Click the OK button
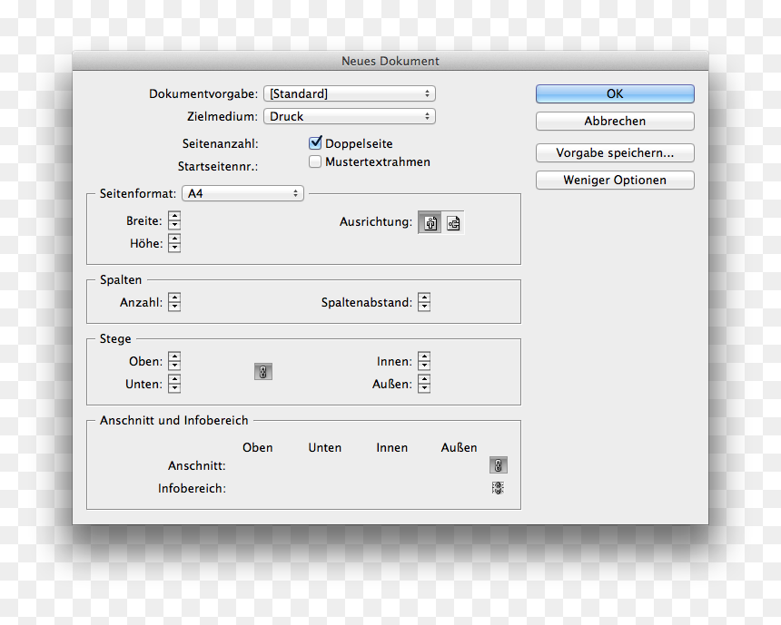Screen dimensions: 781x625 (615, 93)
